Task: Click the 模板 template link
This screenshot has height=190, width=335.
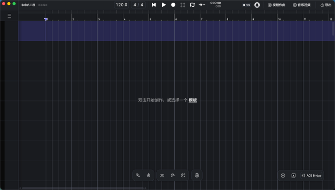Action: coord(193,100)
